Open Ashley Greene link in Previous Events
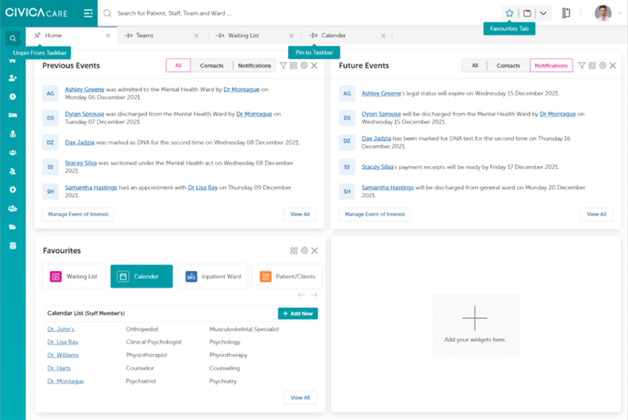Screen dimensions: 628x420 (x=84, y=89)
